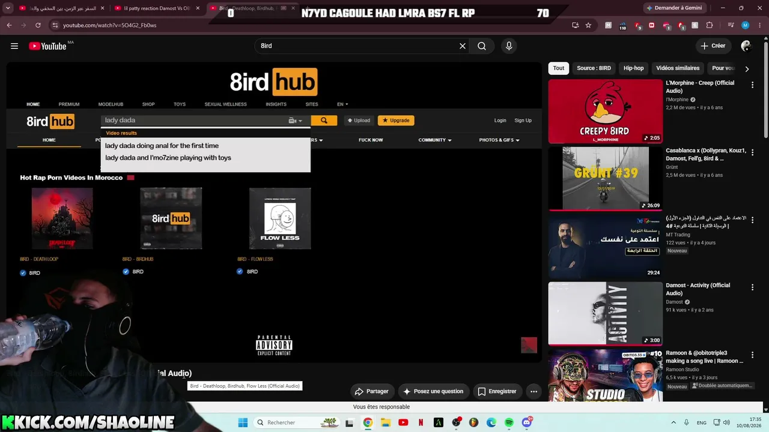Start voice search with the microphone
769x432 pixels.
click(x=509, y=46)
